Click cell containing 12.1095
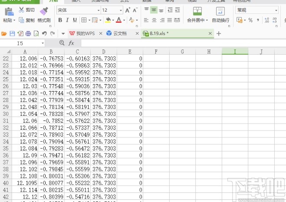286x202 pixels. pyautogui.click(x=25, y=183)
